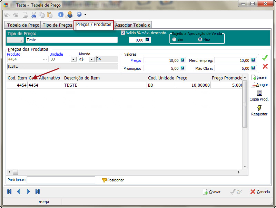The image size is (276, 208).
Task: Open calculator beside the Preço field
Action: pos(183,60)
